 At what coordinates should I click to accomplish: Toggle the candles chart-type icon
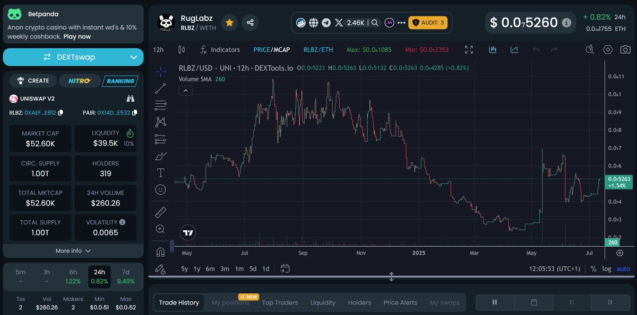493,50
